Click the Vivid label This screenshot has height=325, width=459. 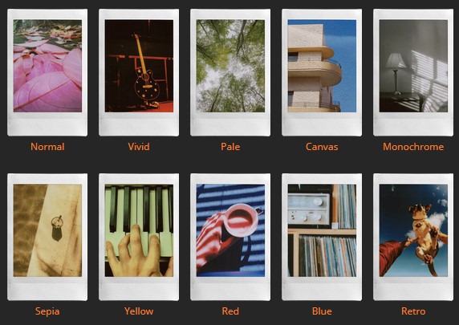coord(139,147)
